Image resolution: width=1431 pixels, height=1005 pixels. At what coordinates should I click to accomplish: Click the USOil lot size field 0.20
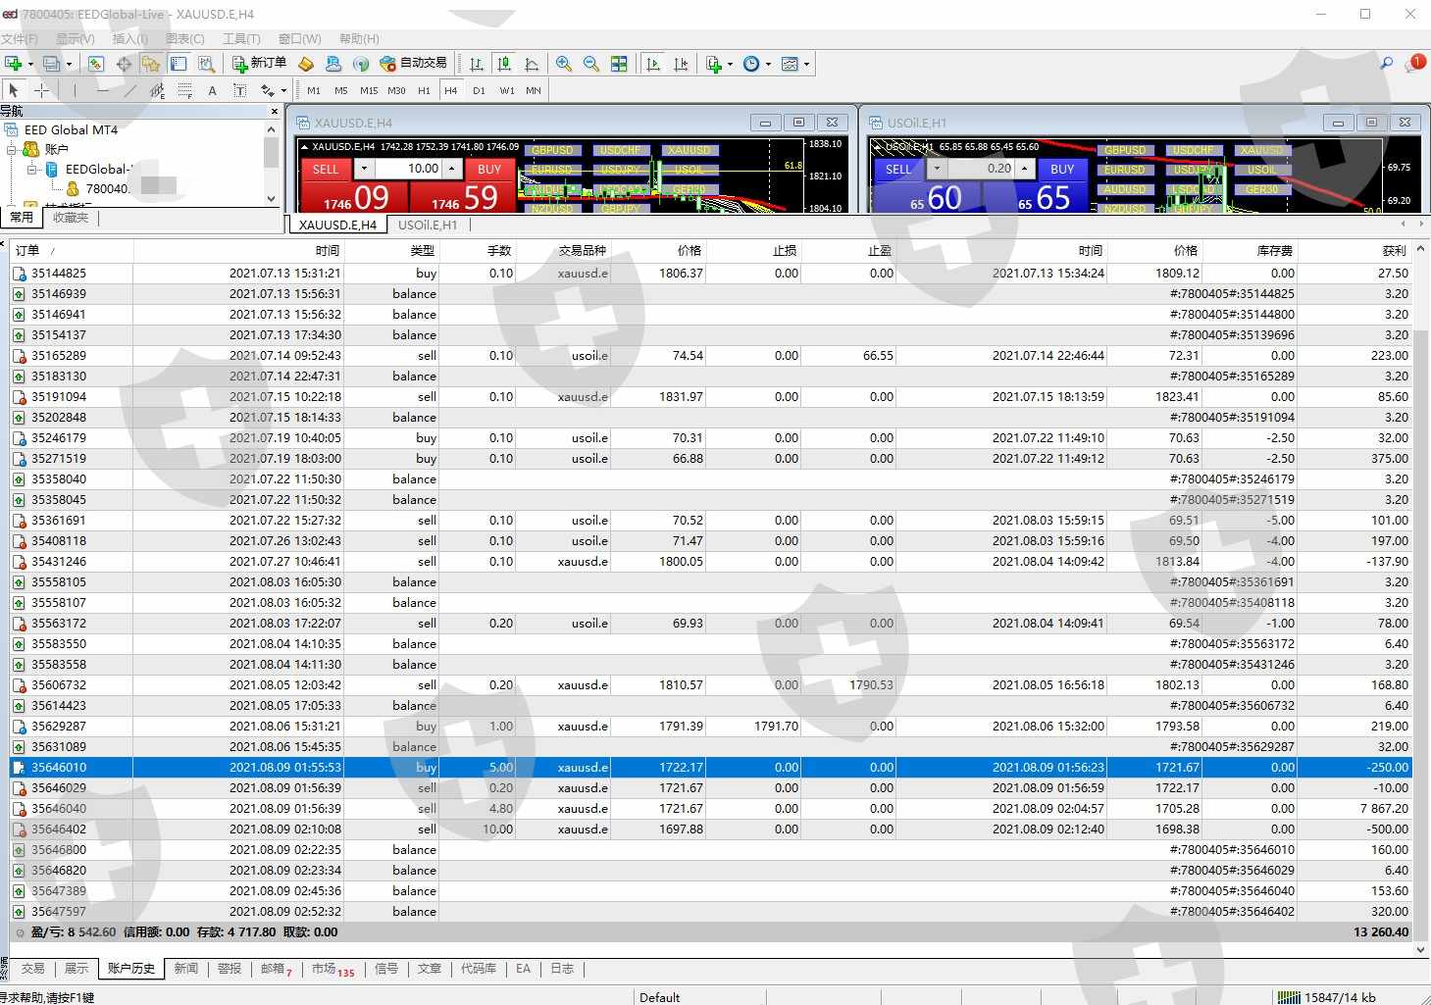(981, 169)
